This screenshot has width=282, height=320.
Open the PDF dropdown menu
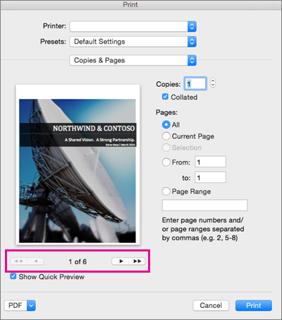click(20, 305)
